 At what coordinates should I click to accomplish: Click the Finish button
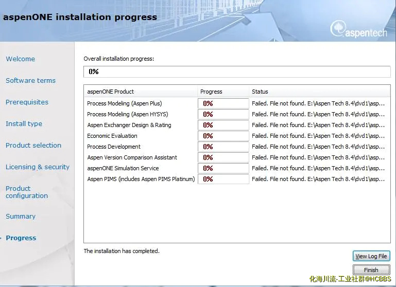click(371, 270)
